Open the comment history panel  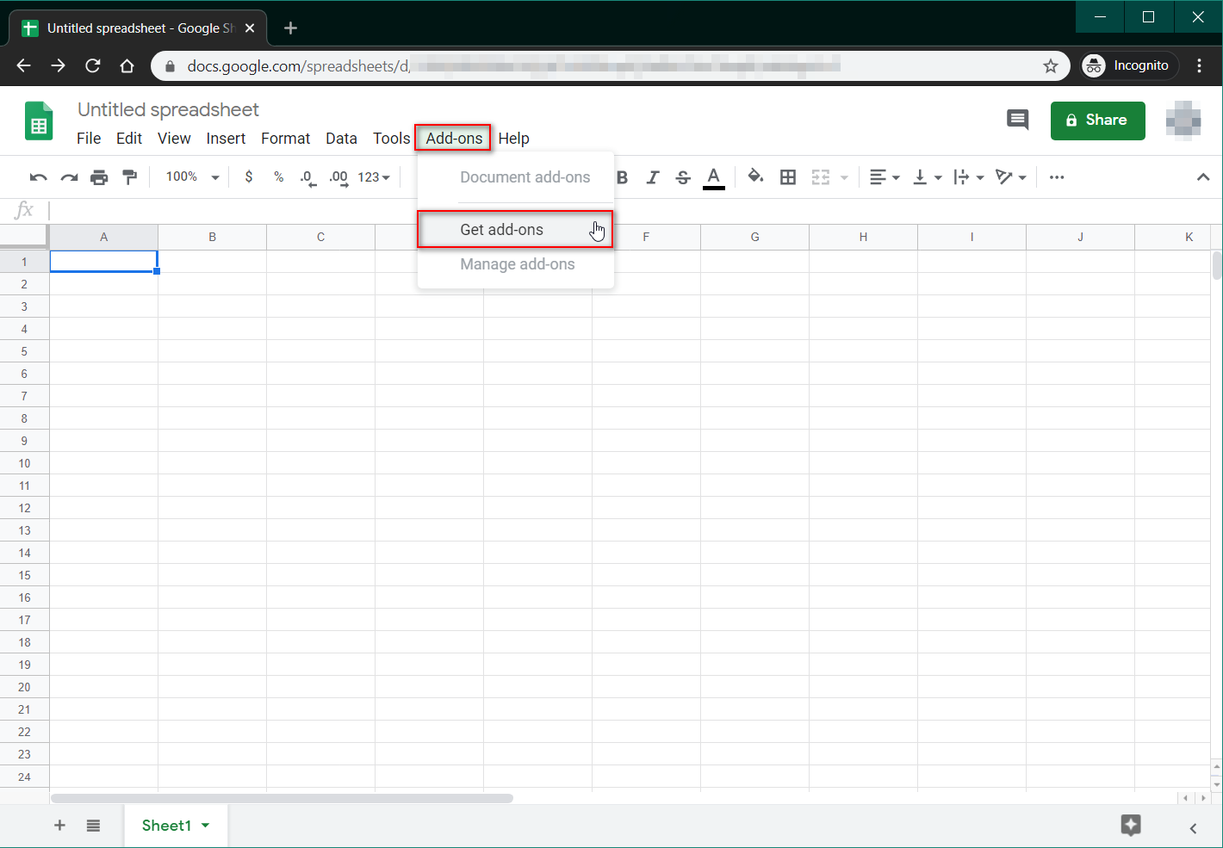point(1017,120)
